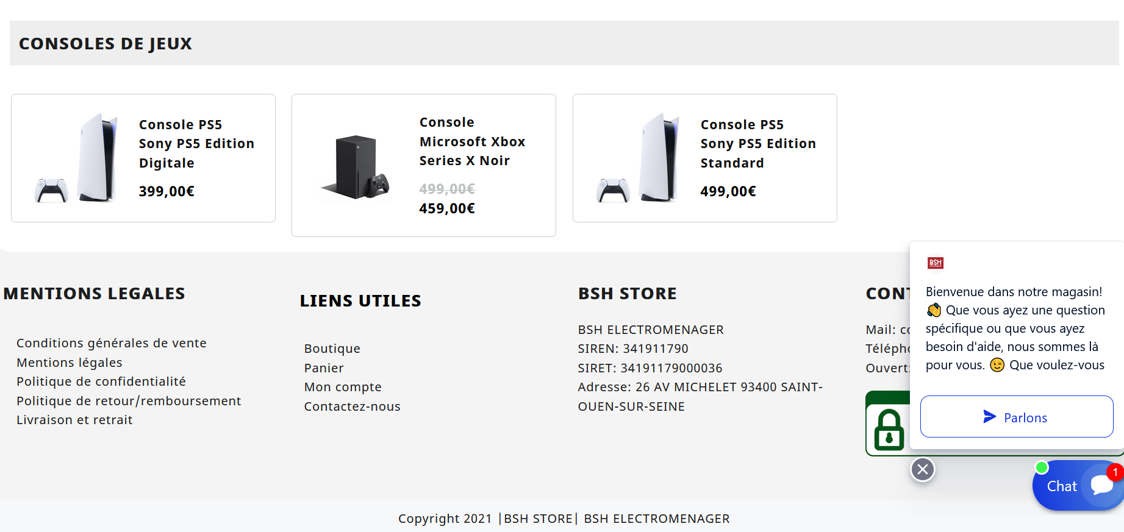Open Conditions générales de vente link
The width and height of the screenshot is (1124, 532).
click(x=112, y=343)
